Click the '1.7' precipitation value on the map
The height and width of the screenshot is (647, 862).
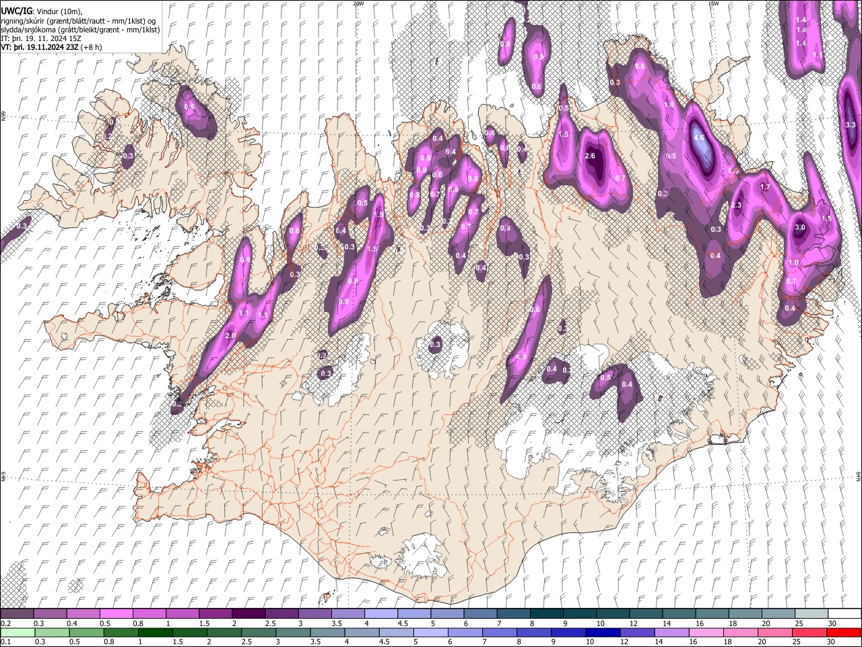tap(765, 187)
